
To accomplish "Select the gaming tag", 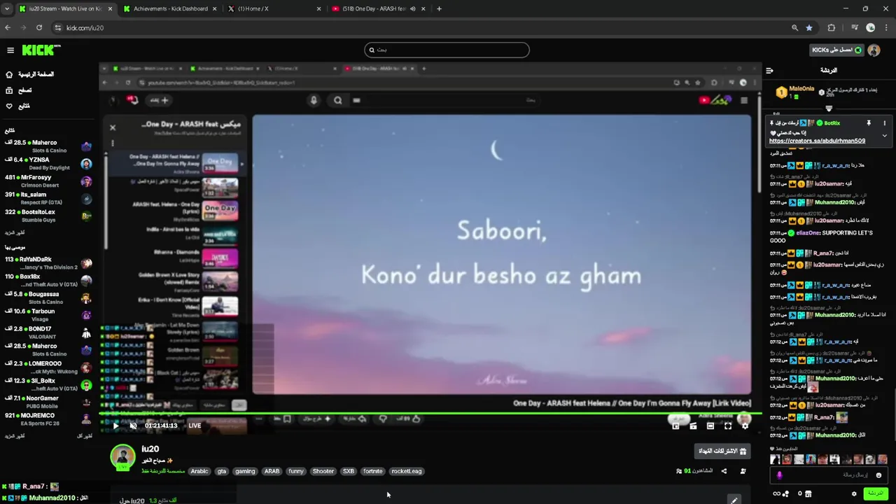I will (245, 471).
